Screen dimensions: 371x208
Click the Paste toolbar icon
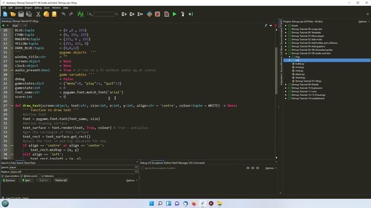click(54, 14)
